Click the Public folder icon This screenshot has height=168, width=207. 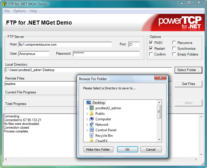pyautogui.click(x=91, y=114)
